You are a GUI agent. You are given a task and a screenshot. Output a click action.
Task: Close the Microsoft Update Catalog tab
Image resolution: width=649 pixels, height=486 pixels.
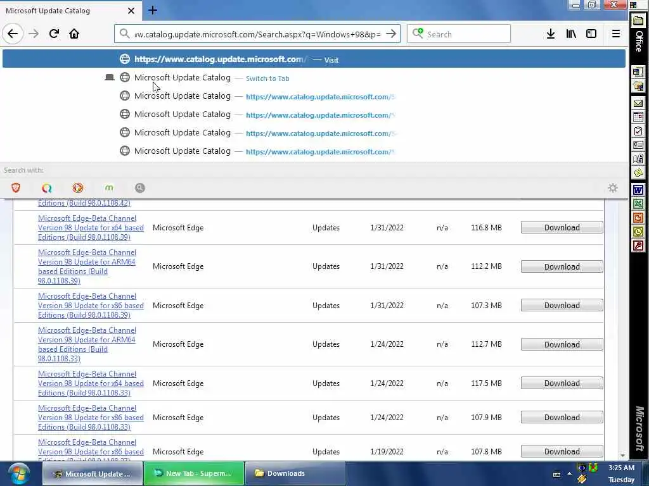point(131,11)
